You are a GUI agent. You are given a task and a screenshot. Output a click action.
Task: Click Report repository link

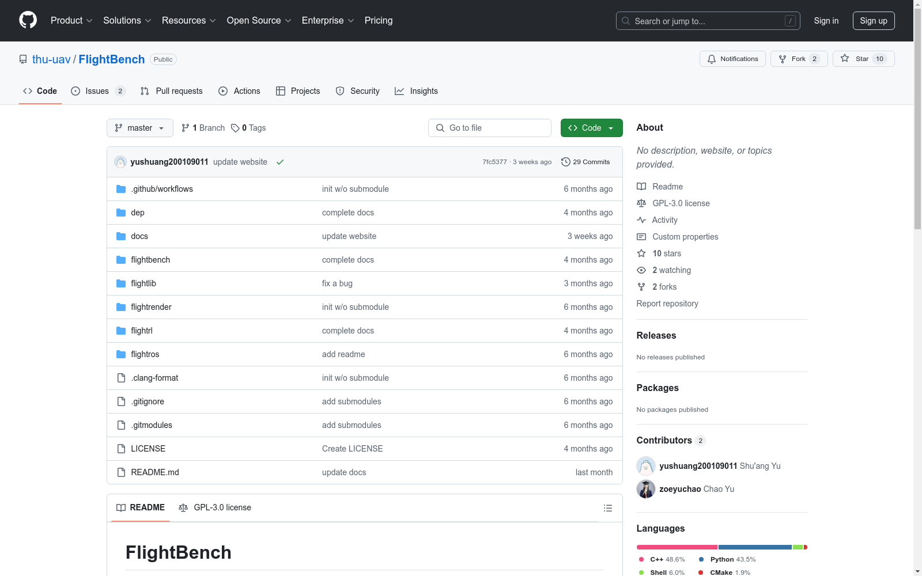tap(667, 304)
